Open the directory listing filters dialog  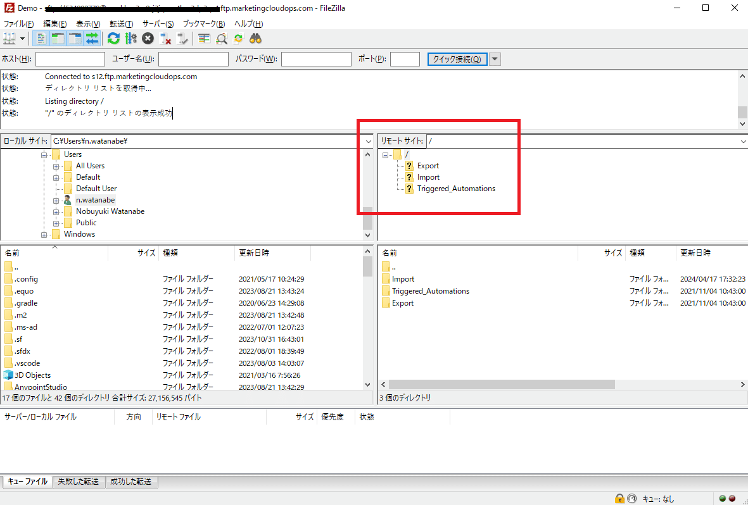click(204, 39)
